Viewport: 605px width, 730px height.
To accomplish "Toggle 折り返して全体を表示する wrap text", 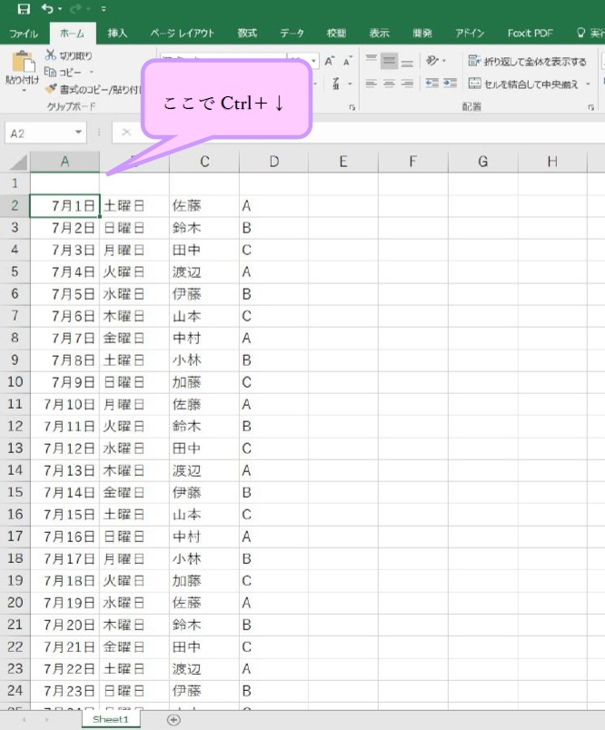I will point(527,61).
